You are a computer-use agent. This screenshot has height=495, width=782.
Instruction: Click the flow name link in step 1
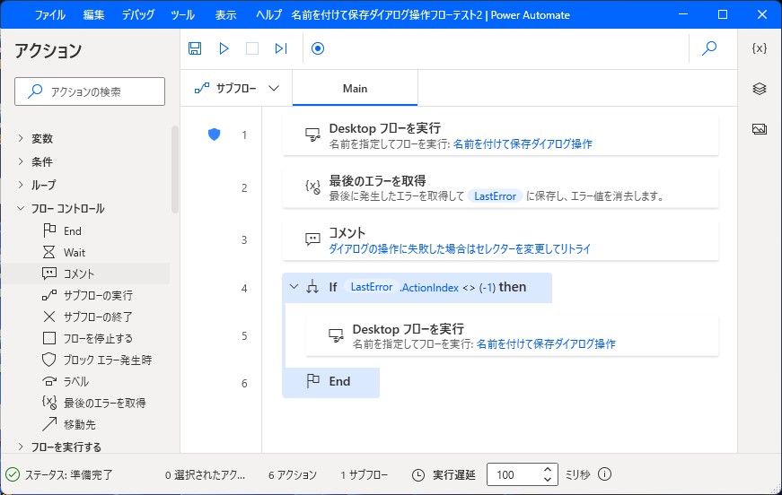click(523, 143)
